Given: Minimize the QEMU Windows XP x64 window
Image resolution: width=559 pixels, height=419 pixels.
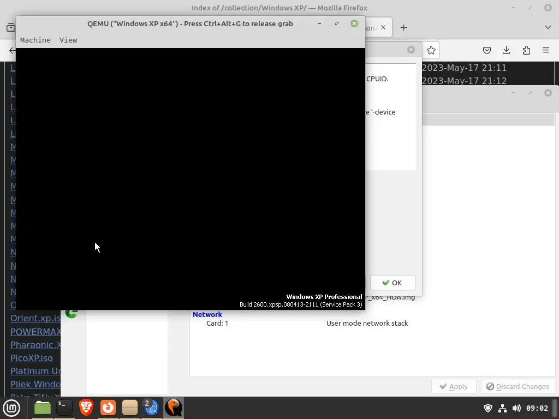Looking at the screenshot, I should [319, 23].
